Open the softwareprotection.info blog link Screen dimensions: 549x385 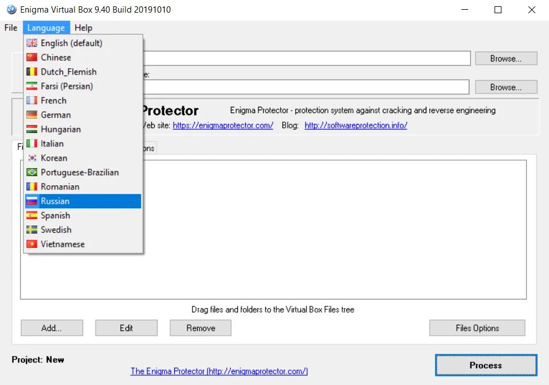(356, 125)
